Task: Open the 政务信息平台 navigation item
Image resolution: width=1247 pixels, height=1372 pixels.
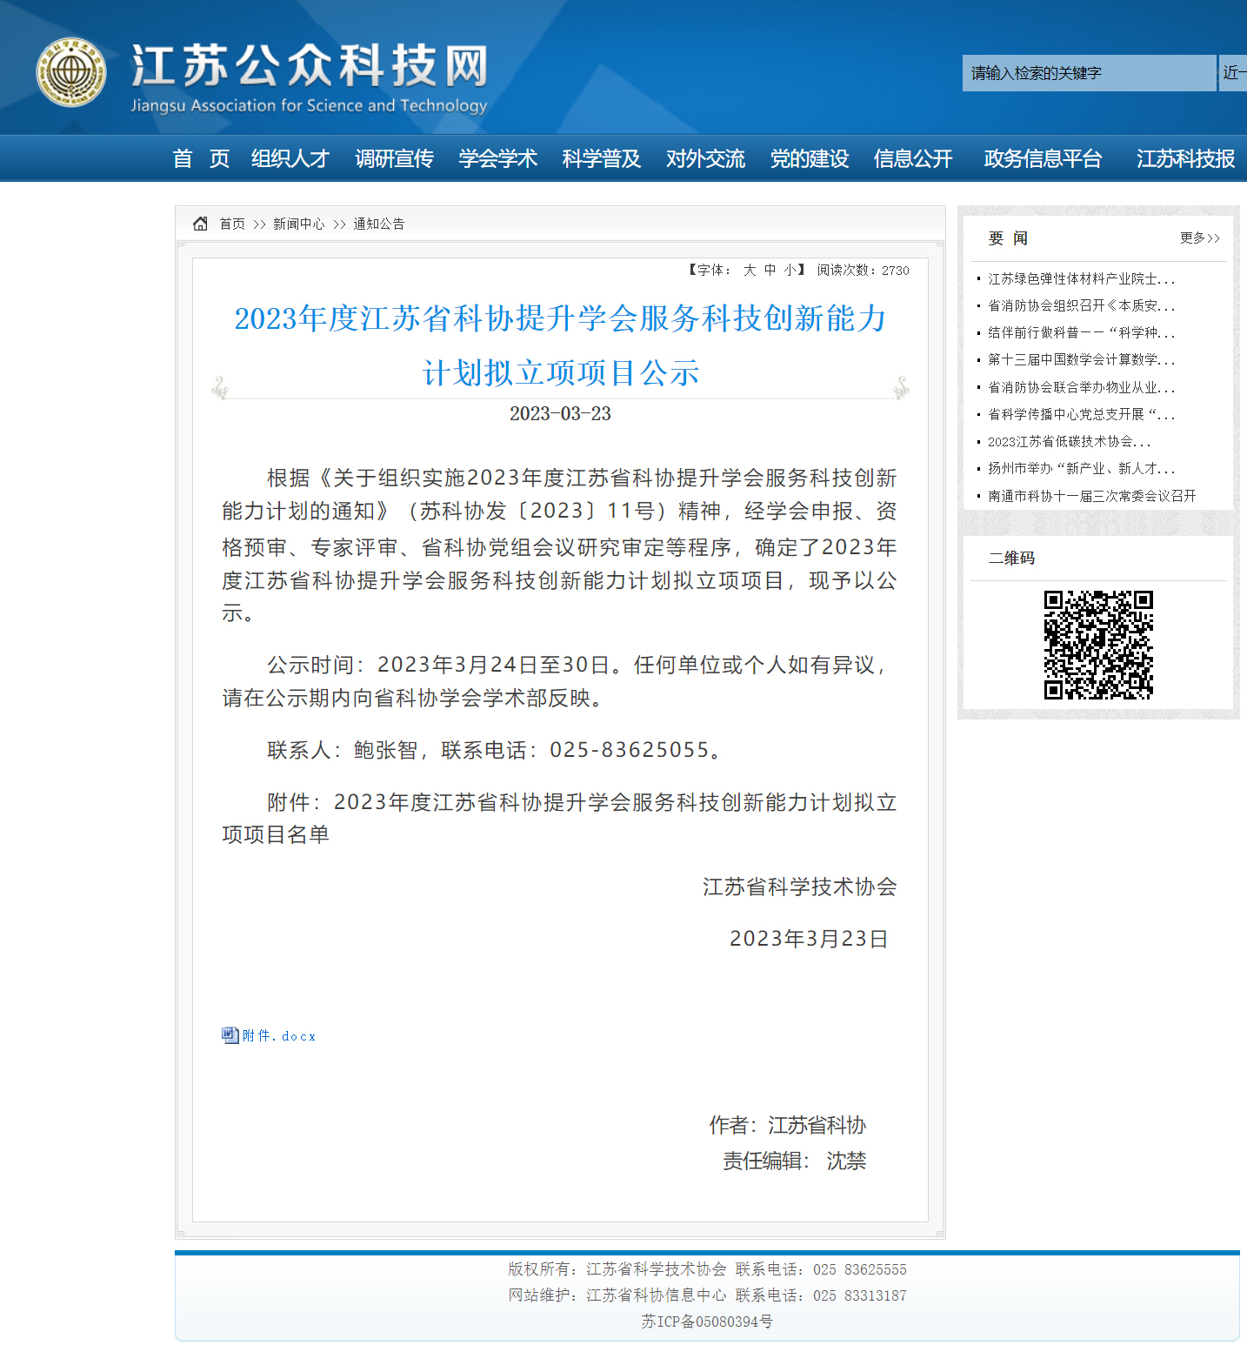Action: [1043, 158]
